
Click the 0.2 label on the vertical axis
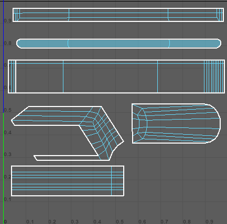(x=8, y=177)
